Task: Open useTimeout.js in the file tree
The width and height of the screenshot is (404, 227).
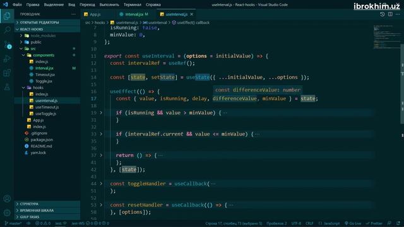Action: point(47,107)
